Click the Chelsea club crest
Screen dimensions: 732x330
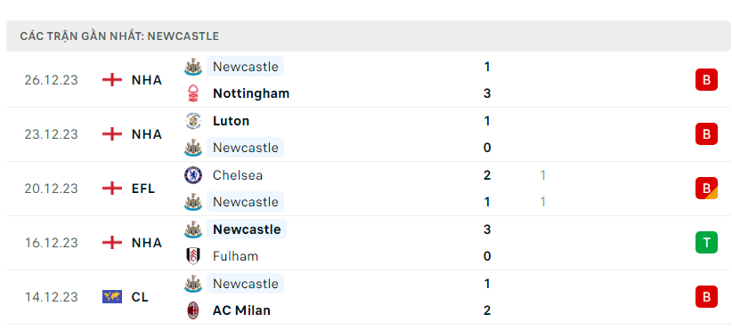tap(193, 175)
